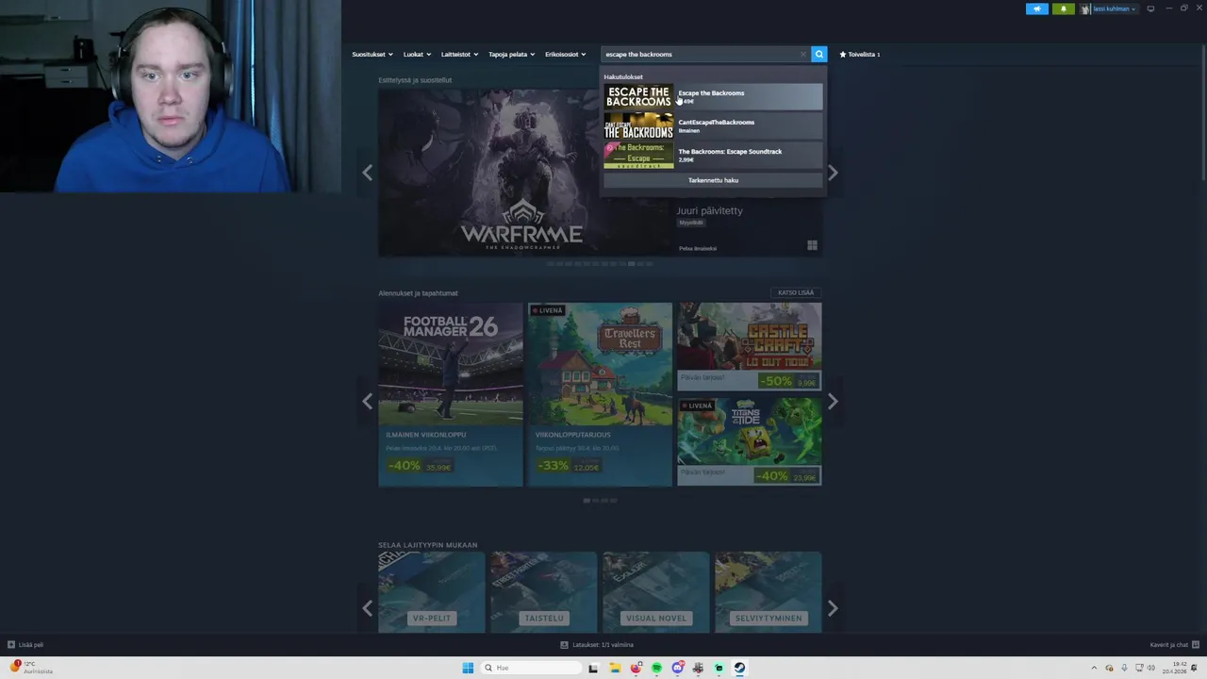Click next arrow in offers carousel
The height and width of the screenshot is (679, 1207).
833,401
